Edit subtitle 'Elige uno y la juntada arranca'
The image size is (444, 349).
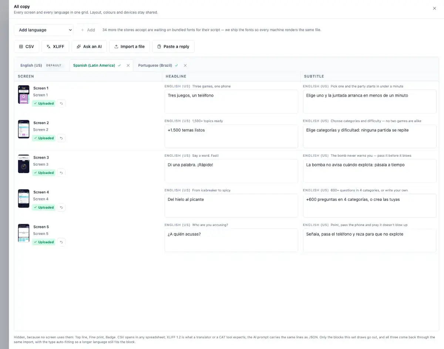click(x=370, y=102)
